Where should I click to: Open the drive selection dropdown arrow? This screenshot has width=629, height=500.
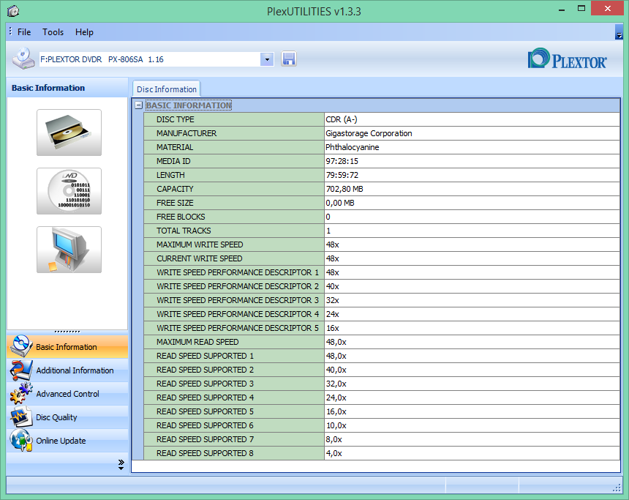(x=267, y=60)
